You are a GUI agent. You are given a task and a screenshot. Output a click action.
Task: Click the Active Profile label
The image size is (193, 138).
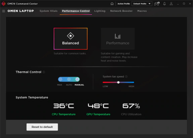(124, 4)
